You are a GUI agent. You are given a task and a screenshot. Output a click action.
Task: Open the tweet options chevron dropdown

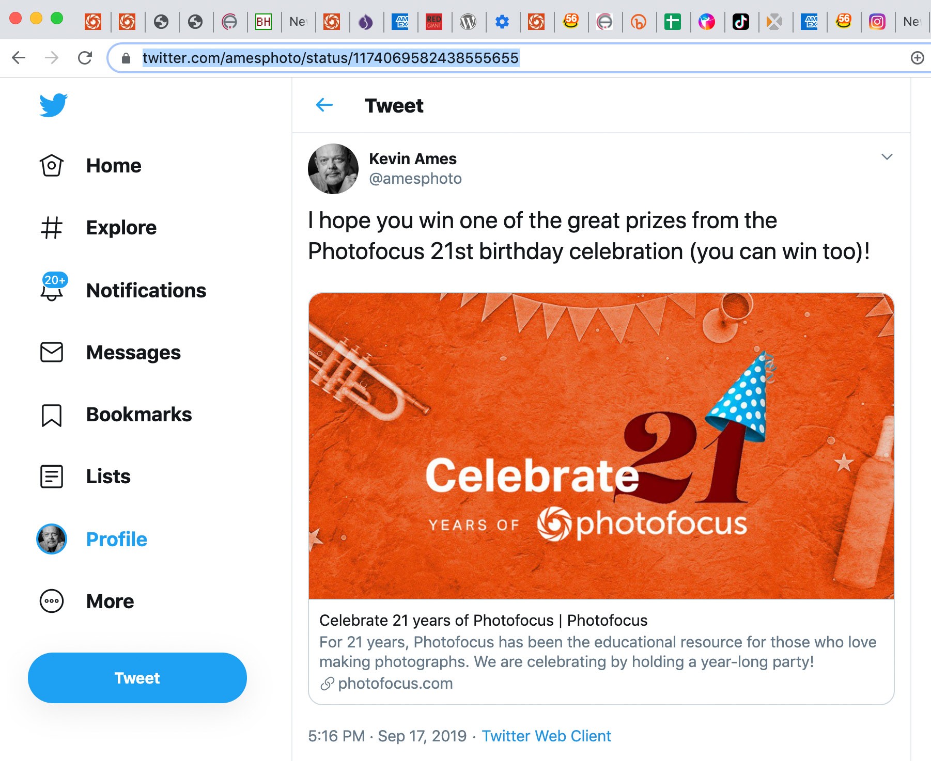point(887,157)
